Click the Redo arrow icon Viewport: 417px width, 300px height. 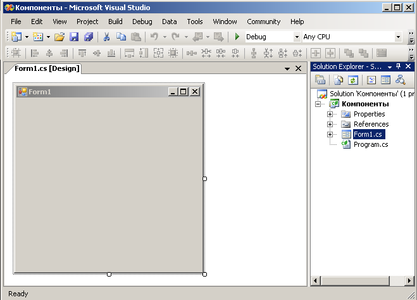[175, 37]
